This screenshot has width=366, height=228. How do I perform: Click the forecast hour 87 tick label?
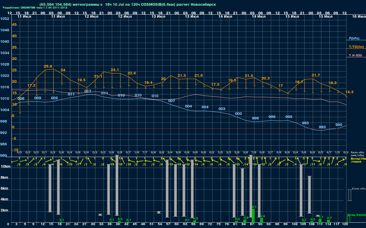click(x=252, y=224)
